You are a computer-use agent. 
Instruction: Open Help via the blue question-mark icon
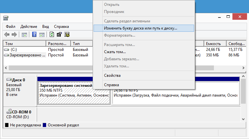click(34, 34)
